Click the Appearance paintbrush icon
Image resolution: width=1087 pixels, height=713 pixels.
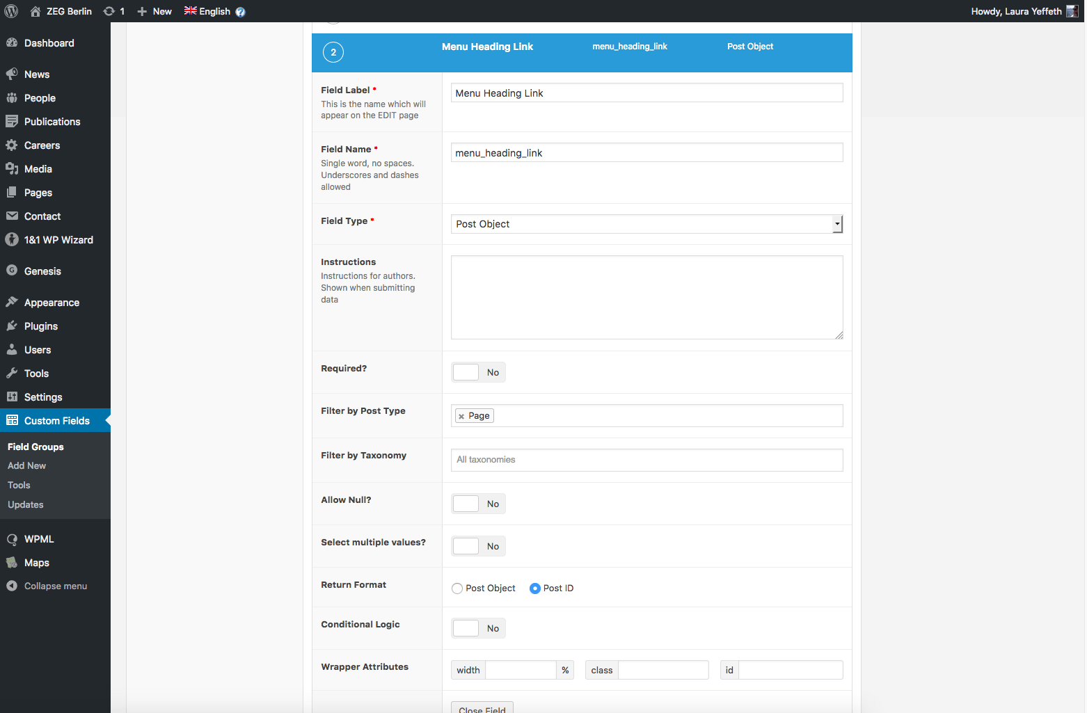click(12, 302)
